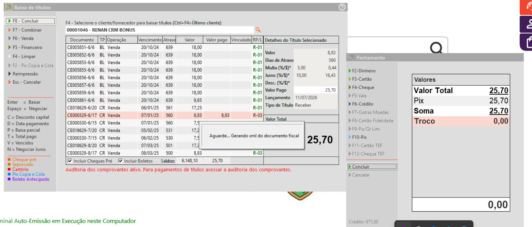The image size is (532, 227).
Task: Click the Lançamento date 11/07/2026
Action: coord(306,98)
